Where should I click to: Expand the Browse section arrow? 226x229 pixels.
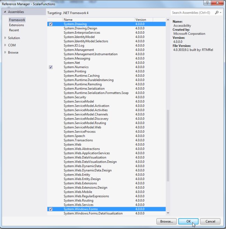pyautogui.click(x=5, y=52)
